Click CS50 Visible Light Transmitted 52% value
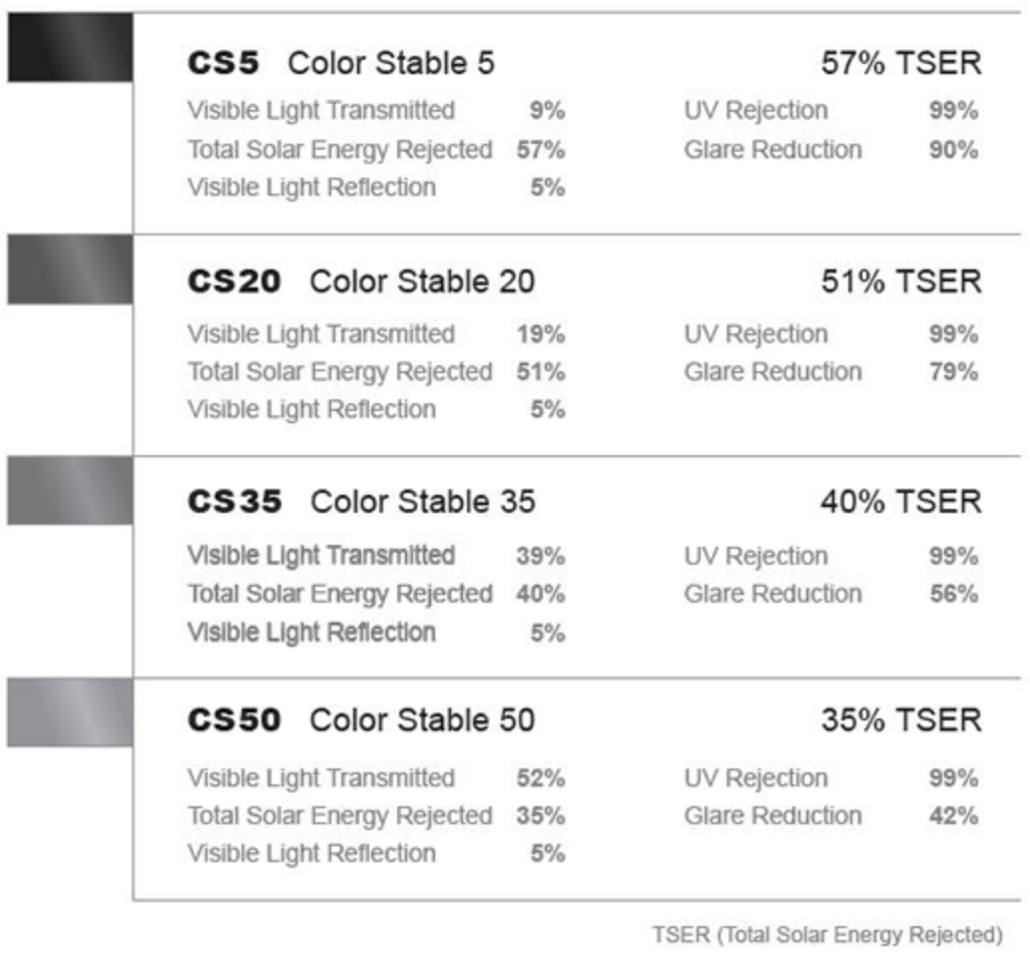The image size is (1030, 962). [541, 778]
